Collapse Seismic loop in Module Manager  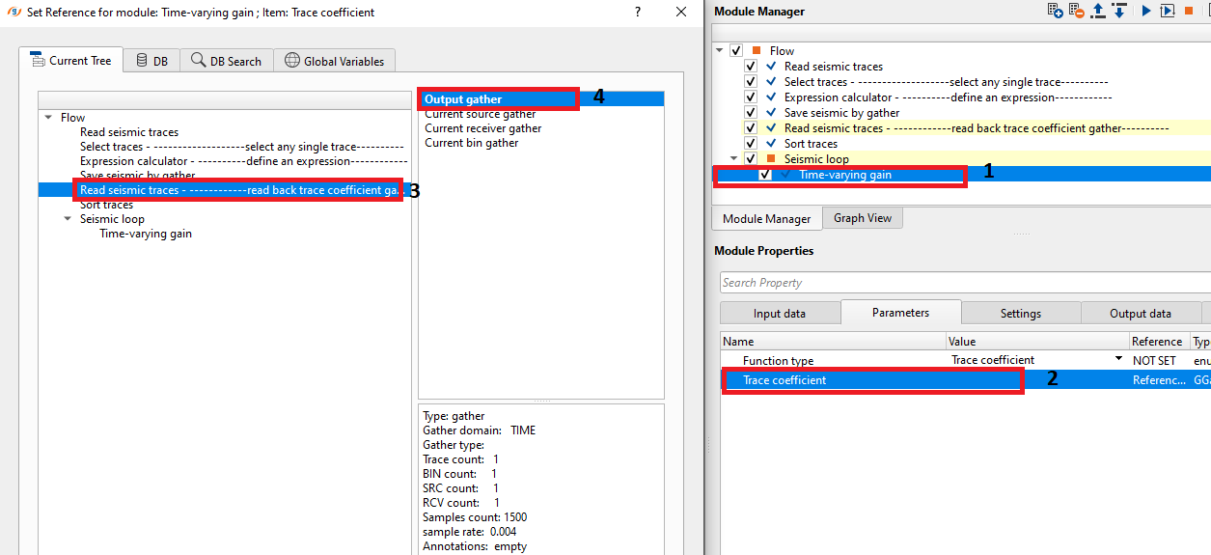point(734,159)
